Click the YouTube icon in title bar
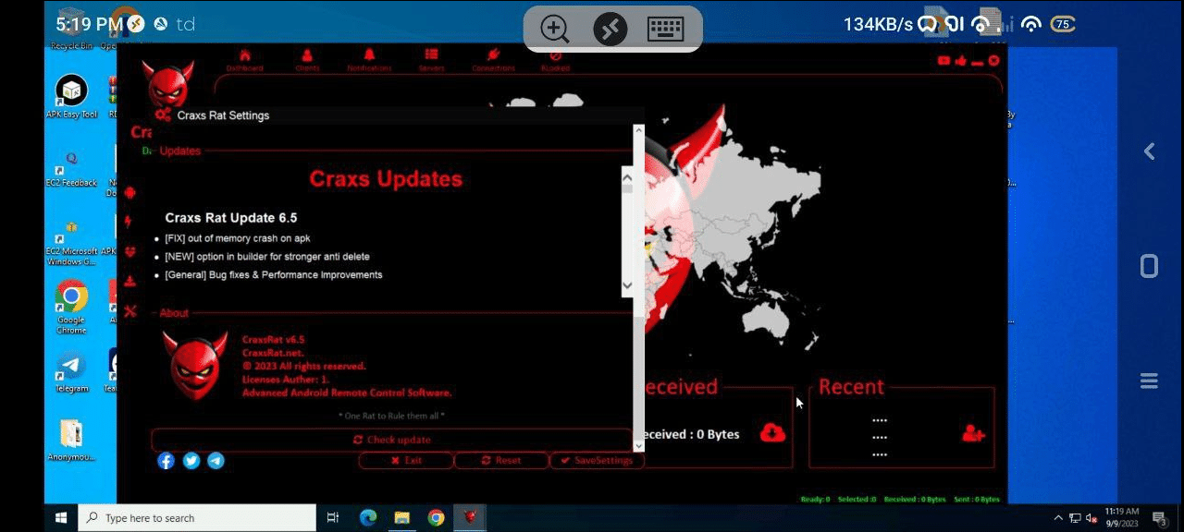The width and height of the screenshot is (1184, 532). (x=943, y=61)
